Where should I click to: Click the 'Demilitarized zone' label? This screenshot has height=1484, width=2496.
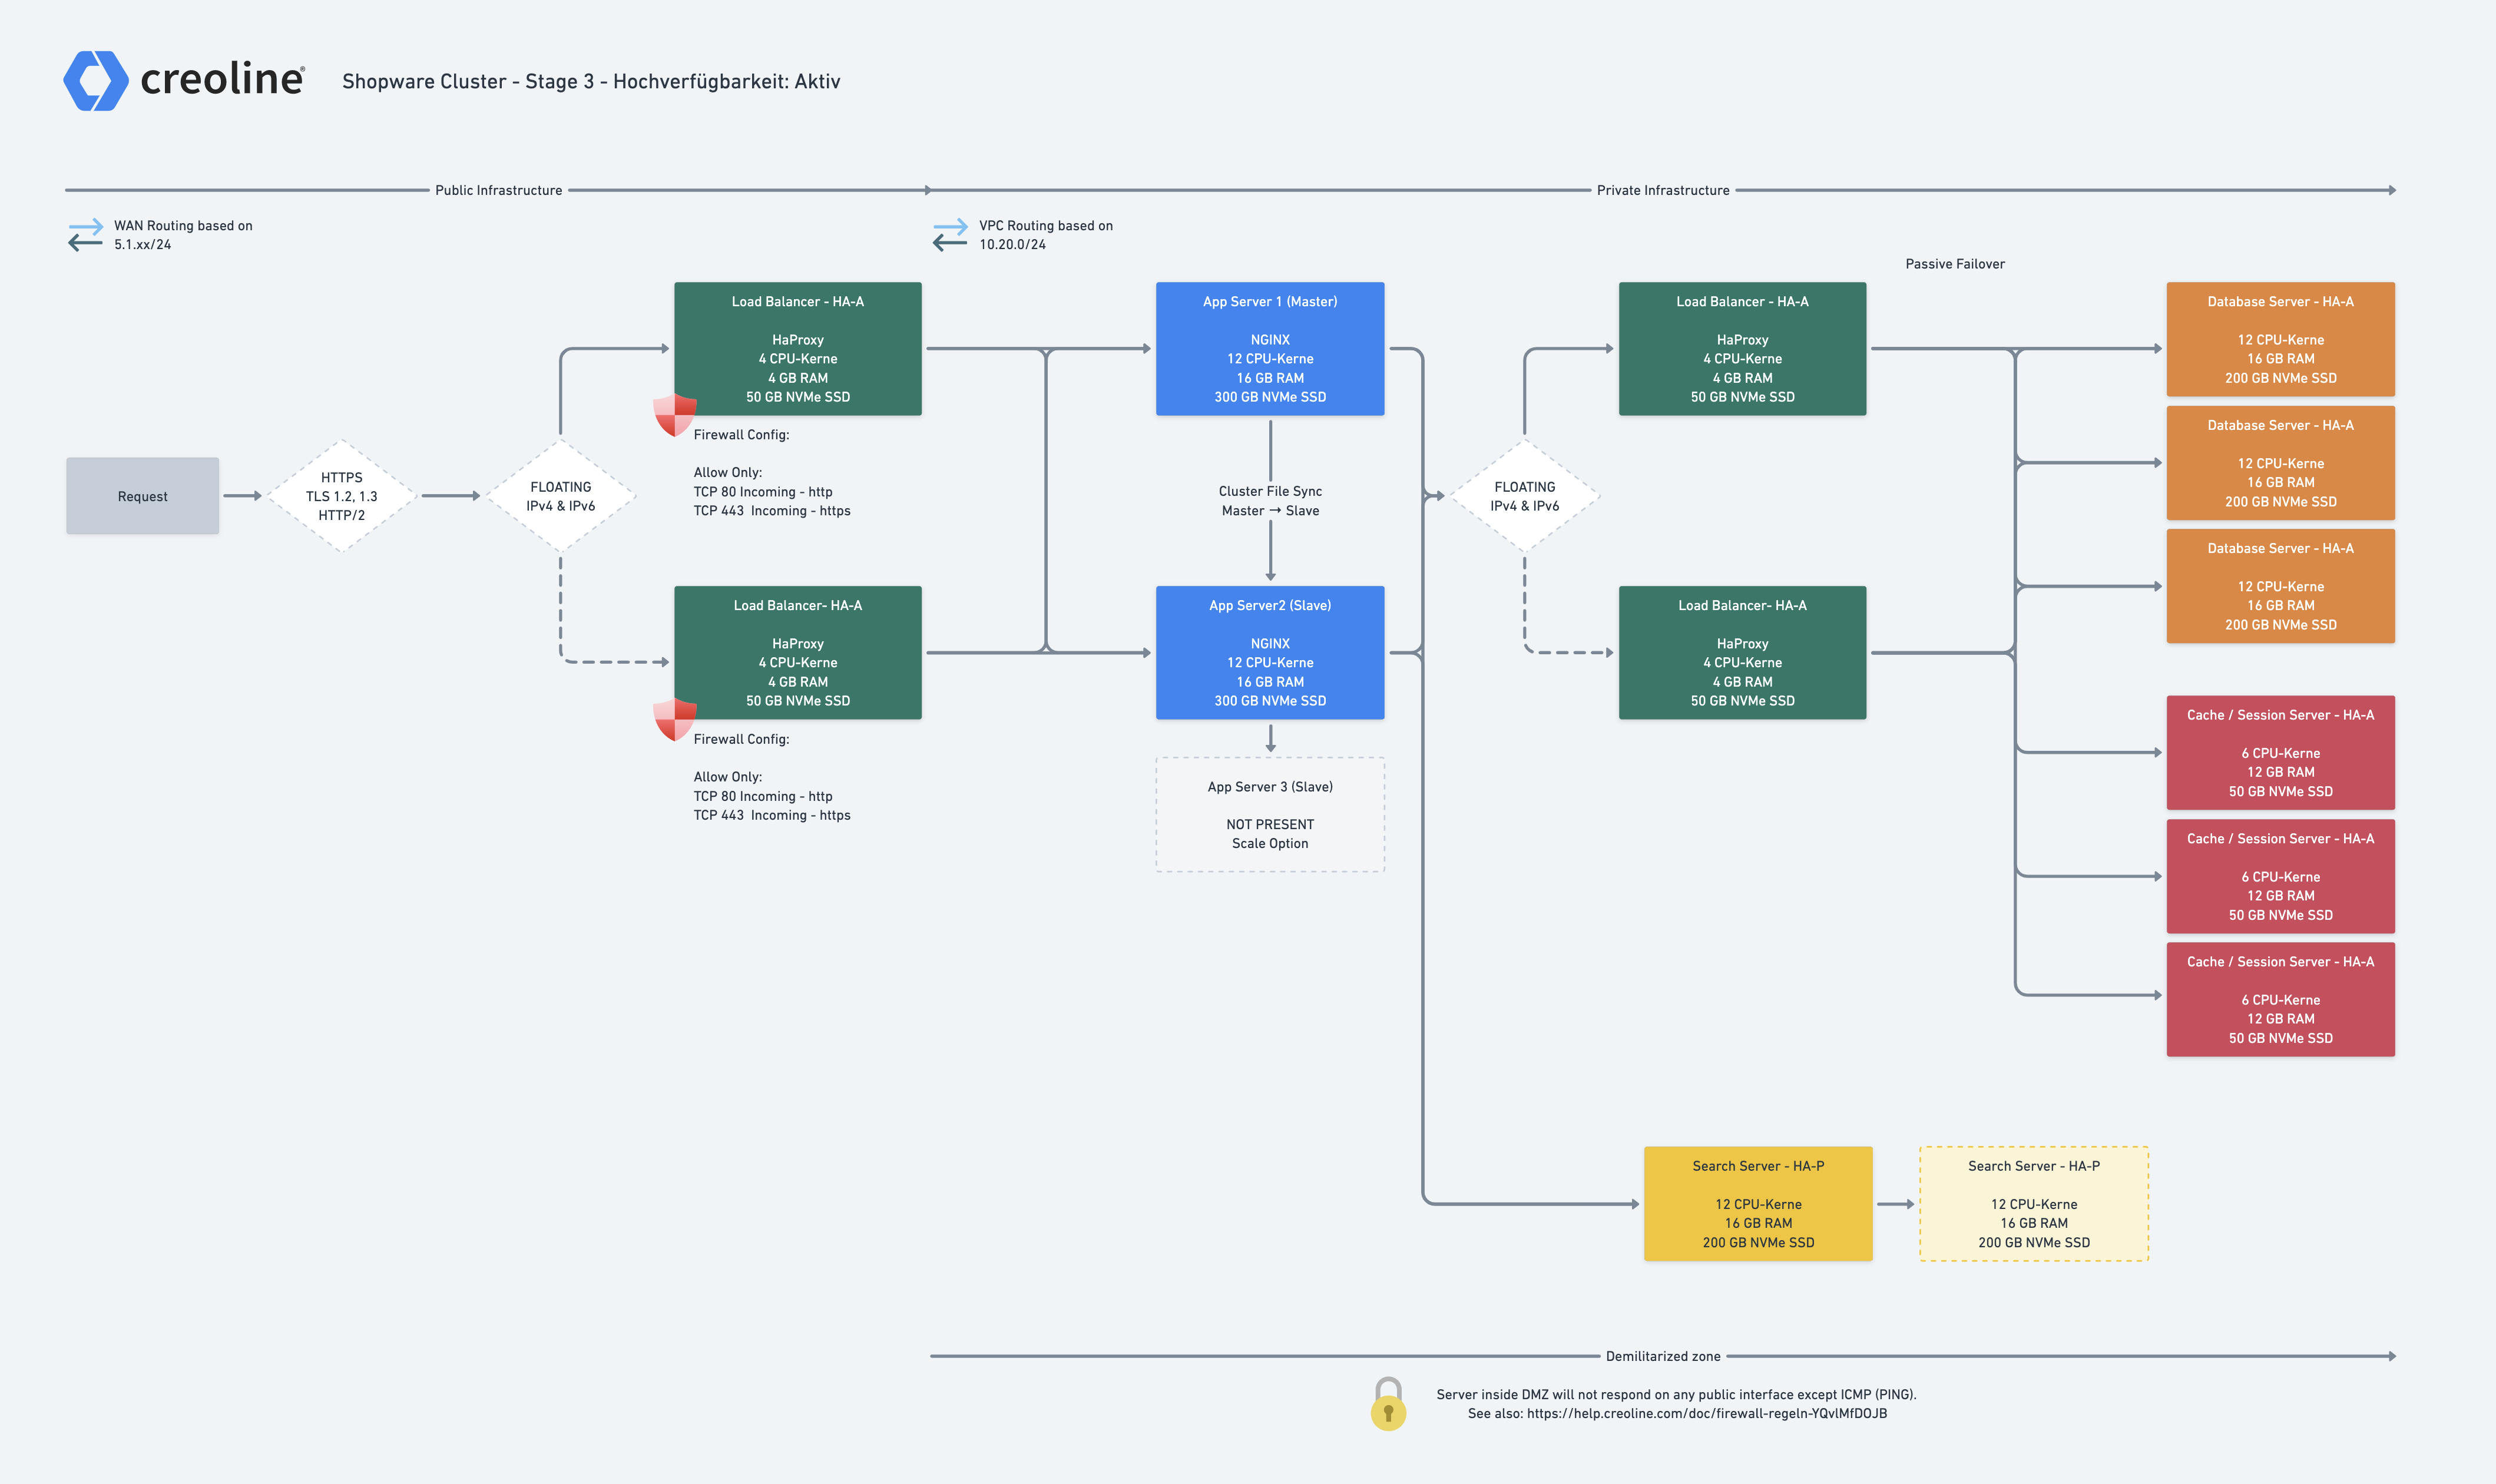(1663, 1357)
